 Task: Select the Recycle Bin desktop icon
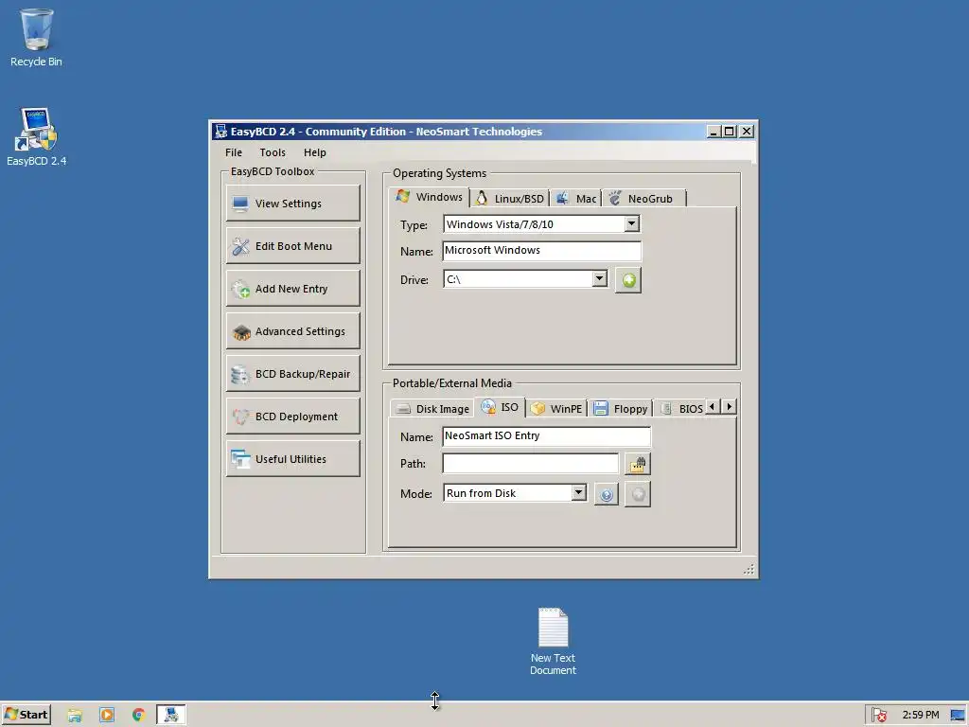click(x=36, y=38)
